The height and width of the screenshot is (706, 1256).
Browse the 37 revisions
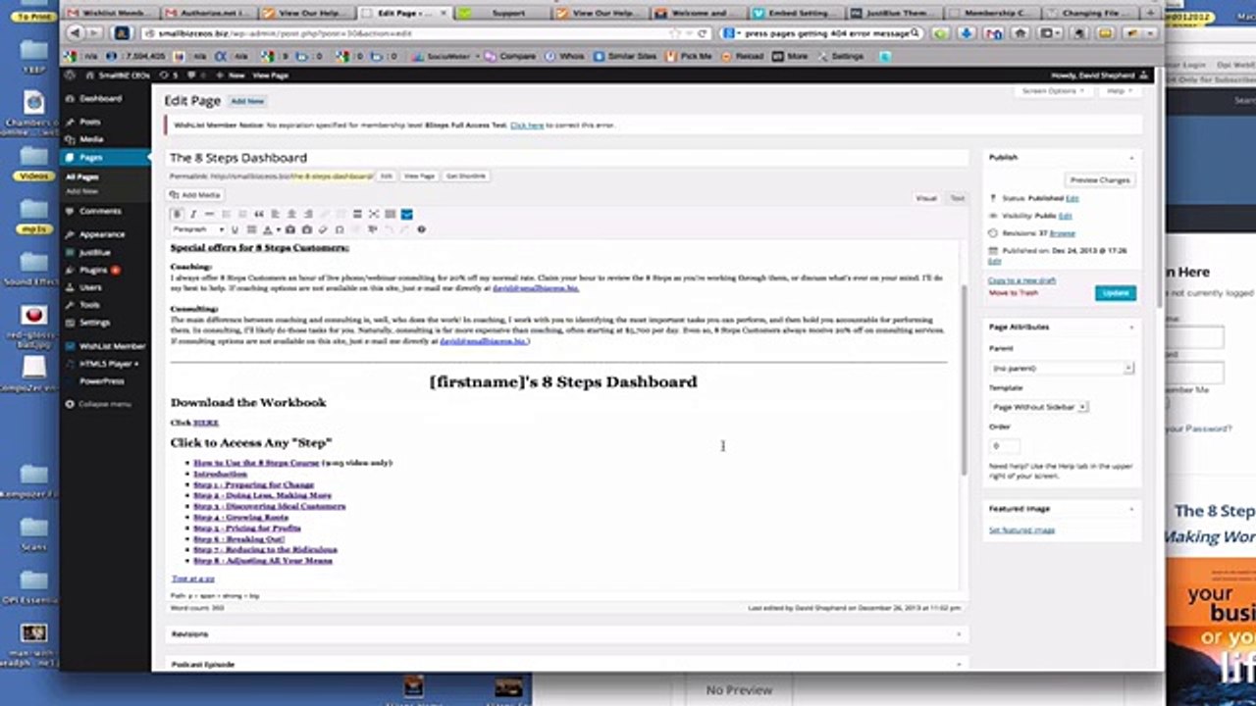tap(1063, 233)
